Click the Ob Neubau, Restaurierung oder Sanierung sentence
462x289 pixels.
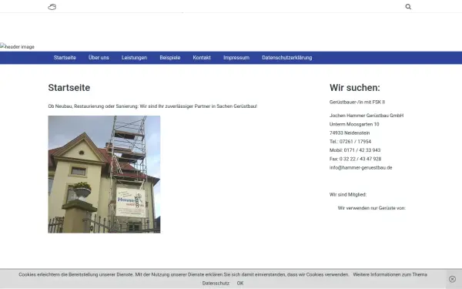[x=152, y=106]
